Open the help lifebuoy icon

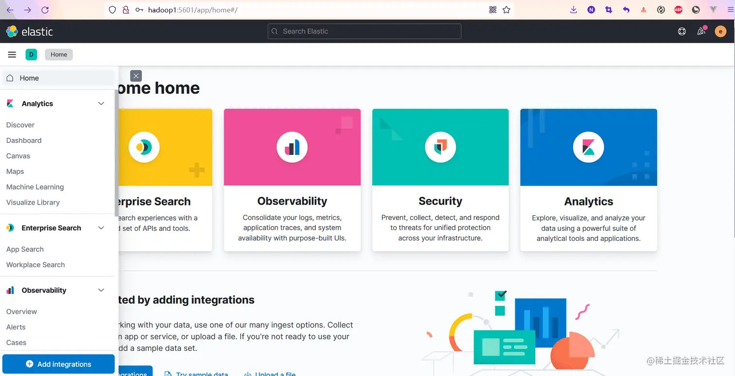pyautogui.click(x=682, y=32)
